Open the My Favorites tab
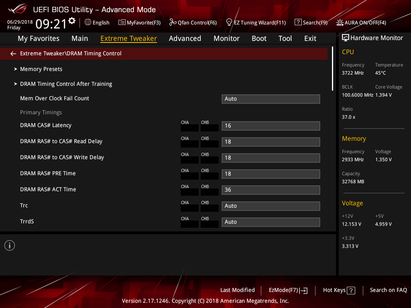Viewport: 411px width, 308px height. coord(39,38)
